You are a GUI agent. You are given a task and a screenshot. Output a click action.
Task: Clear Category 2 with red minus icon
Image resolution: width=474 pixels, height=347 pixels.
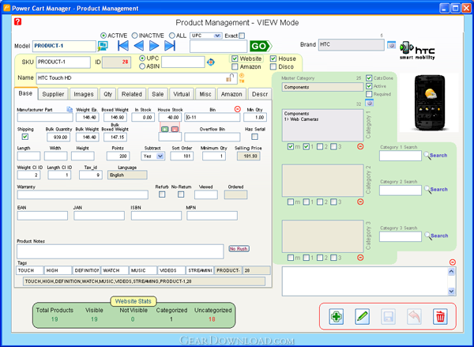[360, 202]
